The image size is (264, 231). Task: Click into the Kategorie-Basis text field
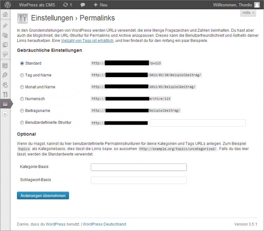(x=138, y=167)
